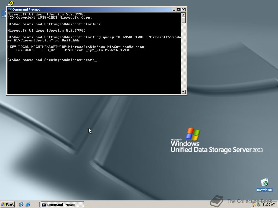Click the Command Prompt scrollbar thumb

point(183,20)
